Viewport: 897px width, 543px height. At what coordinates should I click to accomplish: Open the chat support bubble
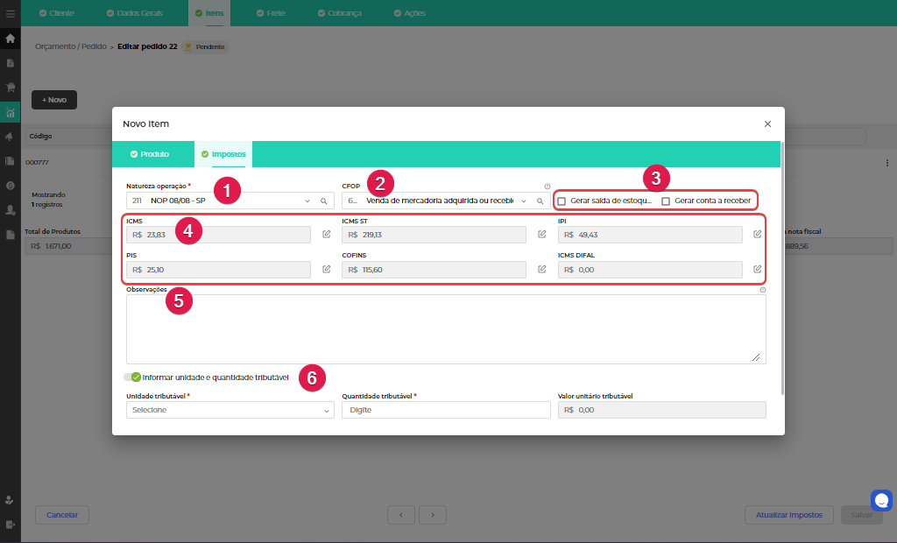881,500
